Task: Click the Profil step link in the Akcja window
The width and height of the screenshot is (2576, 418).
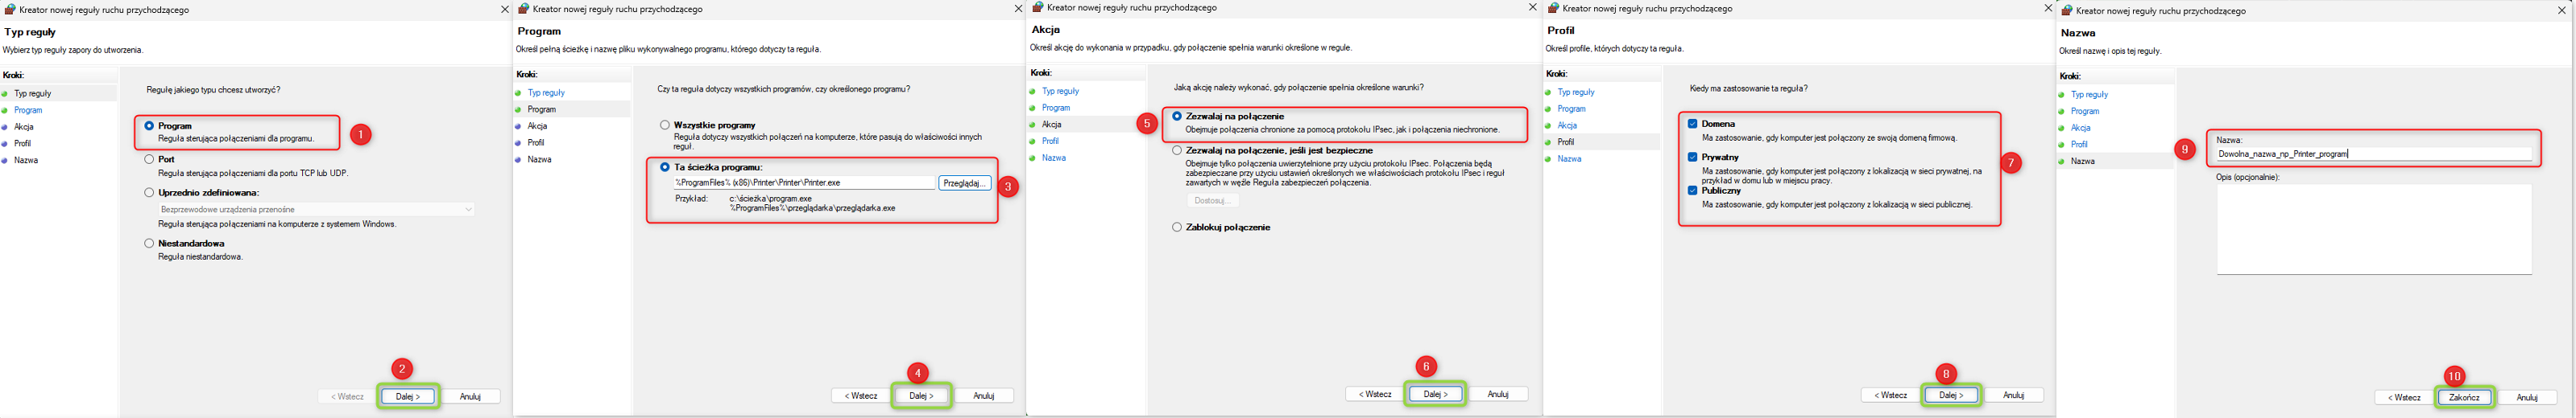Action: [1050, 141]
